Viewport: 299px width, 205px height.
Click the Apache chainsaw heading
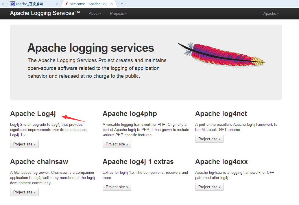coord(39,162)
